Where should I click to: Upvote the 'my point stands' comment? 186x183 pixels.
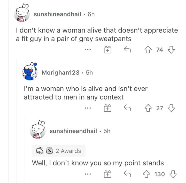tap(146, 174)
